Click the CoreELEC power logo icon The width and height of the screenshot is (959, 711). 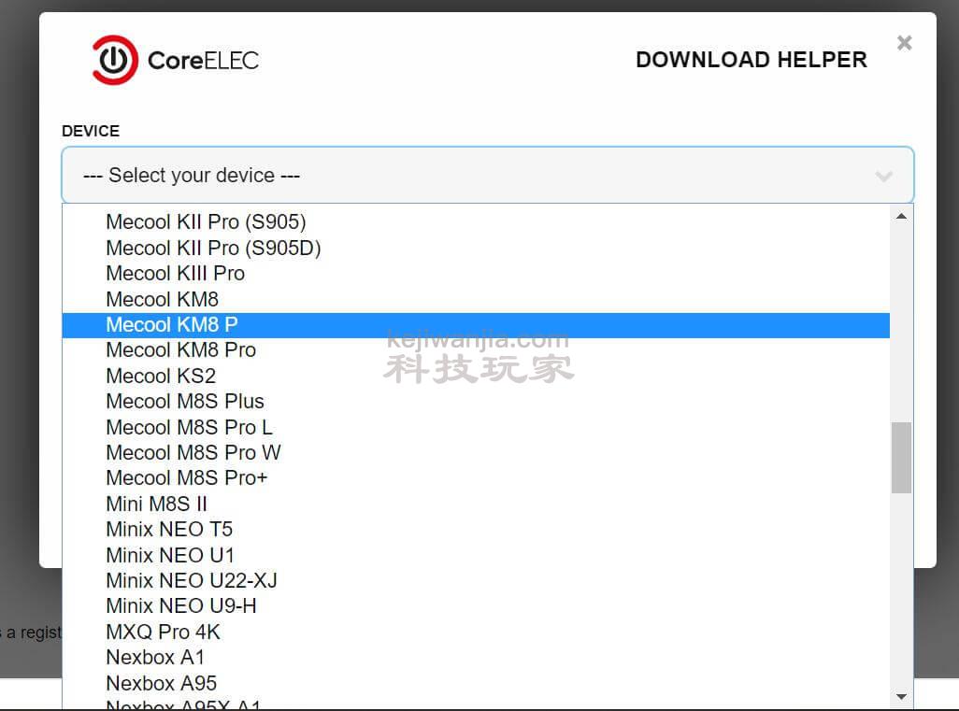114,60
